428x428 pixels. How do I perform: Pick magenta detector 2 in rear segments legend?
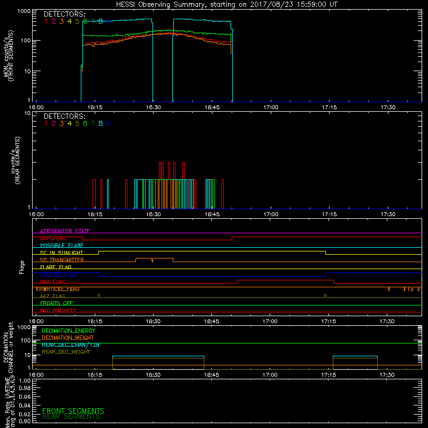54,124
